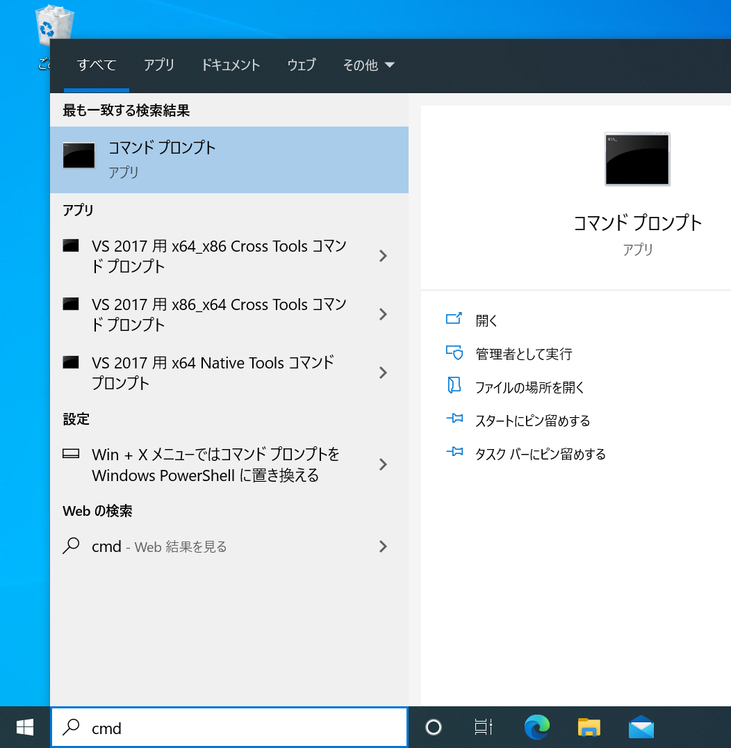The width and height of the screenshot is (731, 748).
Task: Click the shield icon for 管理者として実行
Action: pos(454,352)
